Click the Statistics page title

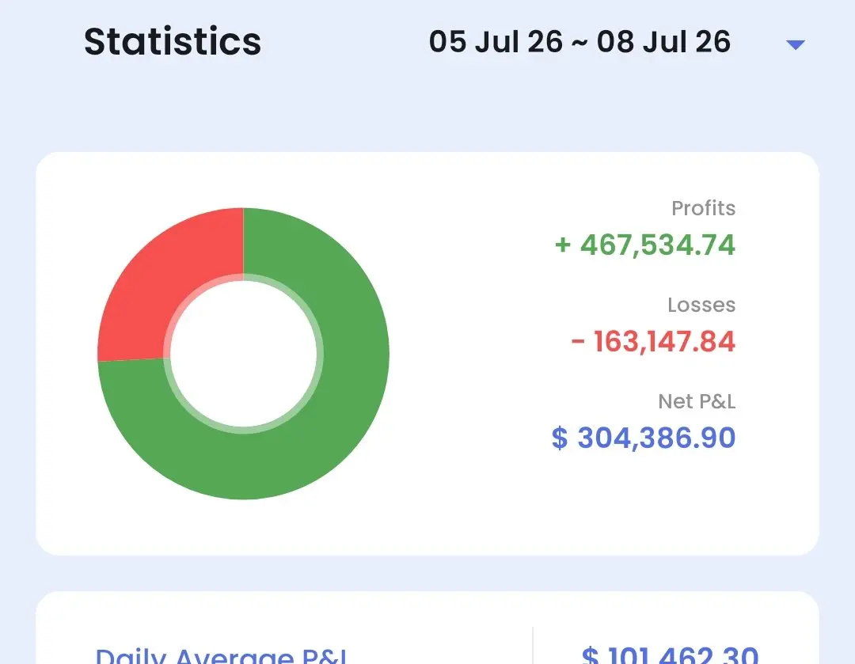click(173, 42)
